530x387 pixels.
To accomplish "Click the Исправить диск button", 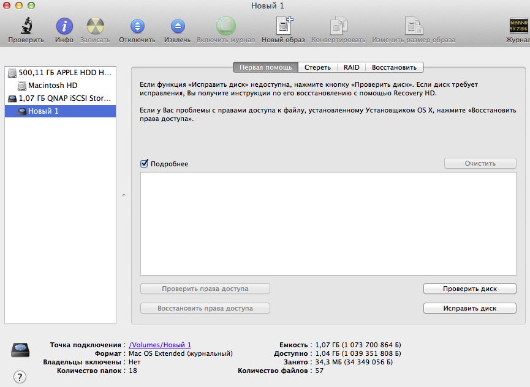I will (470, 308).
